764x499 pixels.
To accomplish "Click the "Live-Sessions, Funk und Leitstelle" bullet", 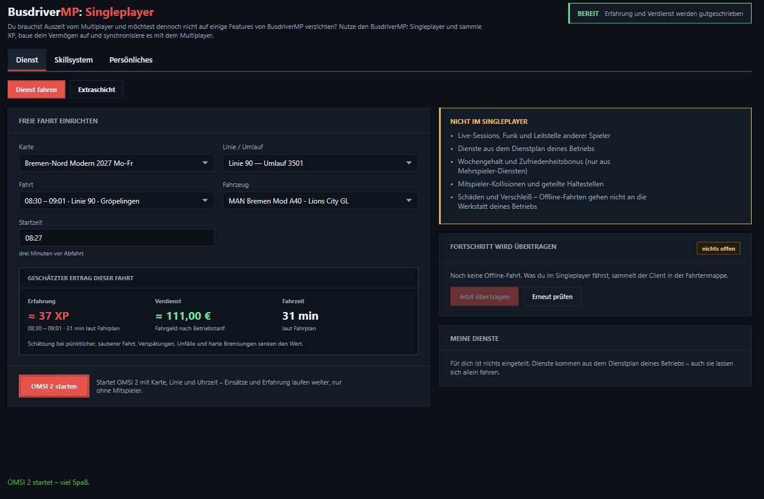I will tap(534, 136).
